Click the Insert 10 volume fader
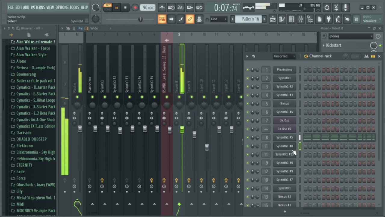Image resolution: width=385 pixels, height=217 pixels. click(207, 147)
